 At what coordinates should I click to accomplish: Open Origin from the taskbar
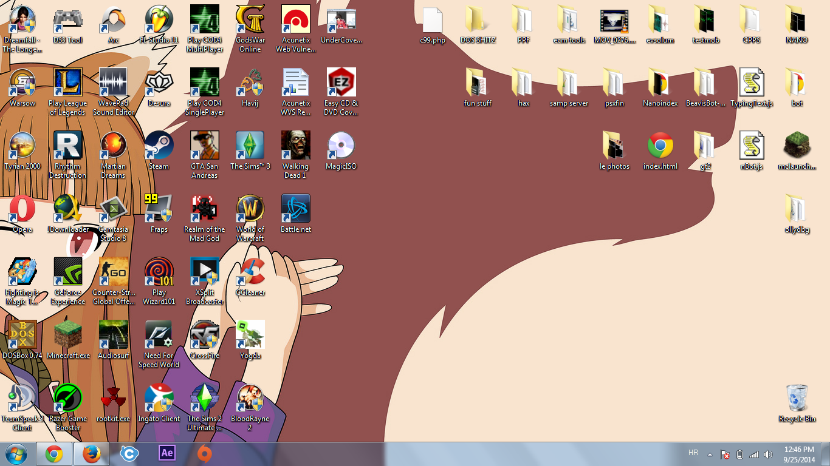click(204, 454)
